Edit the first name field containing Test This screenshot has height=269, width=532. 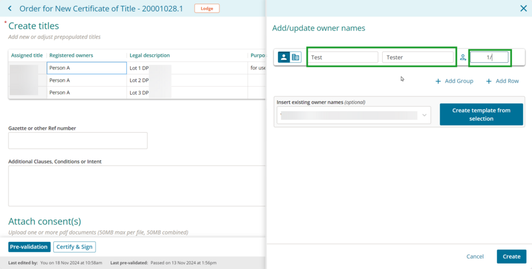pos(343,57)
